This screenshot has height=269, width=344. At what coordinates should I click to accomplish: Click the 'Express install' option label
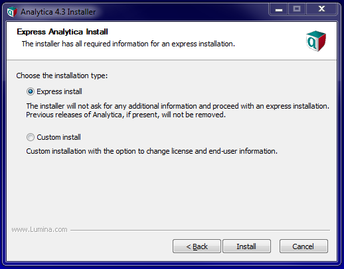coord(59,91)
